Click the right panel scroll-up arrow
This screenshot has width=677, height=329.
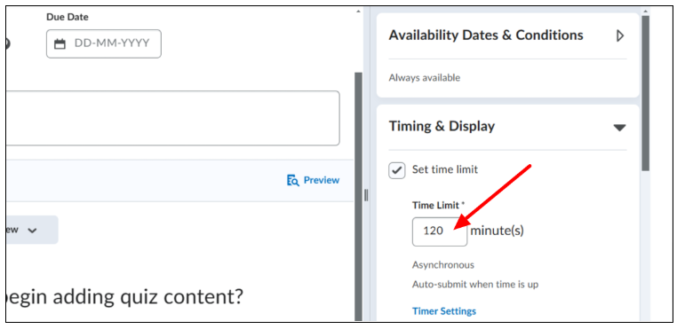tap(646, 12)
